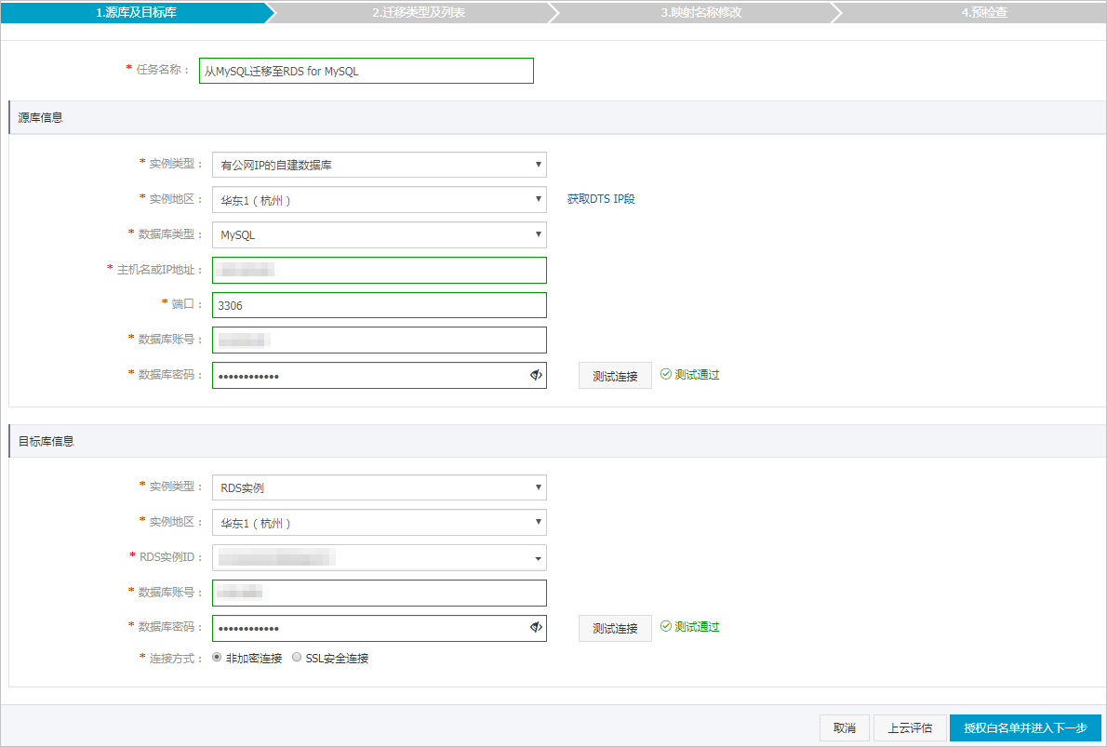The height and width of the screenshot is (747, 1107).
Task: Expand source 实例地区 dropdown
Action: click(379, 200)
